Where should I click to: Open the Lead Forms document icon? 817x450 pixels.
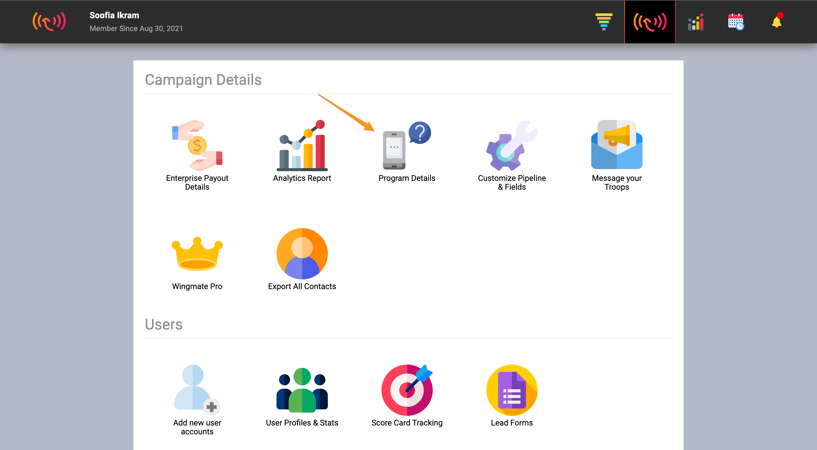pyautogui.click(x=512, y=390)
